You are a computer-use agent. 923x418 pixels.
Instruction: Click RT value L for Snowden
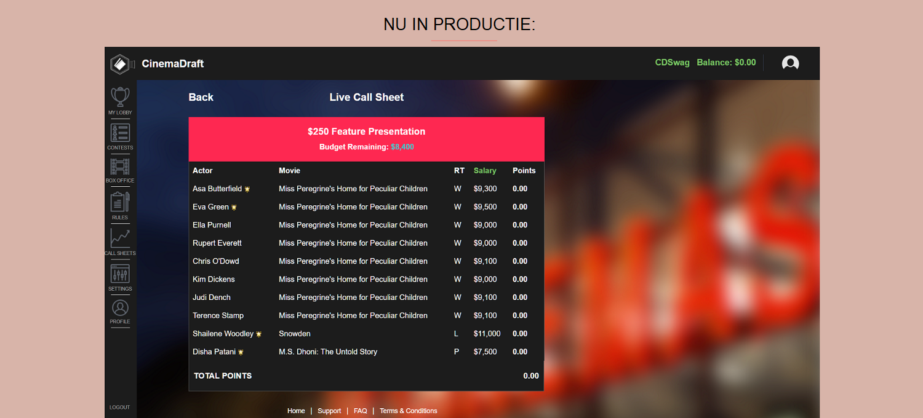point(457,334)
